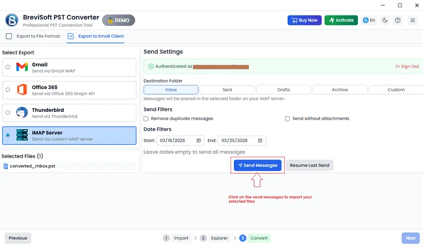This screenshot has height=247, width=423.
Task: Enable Send without attachments checkbox
Action: click(x=287, y=119)
